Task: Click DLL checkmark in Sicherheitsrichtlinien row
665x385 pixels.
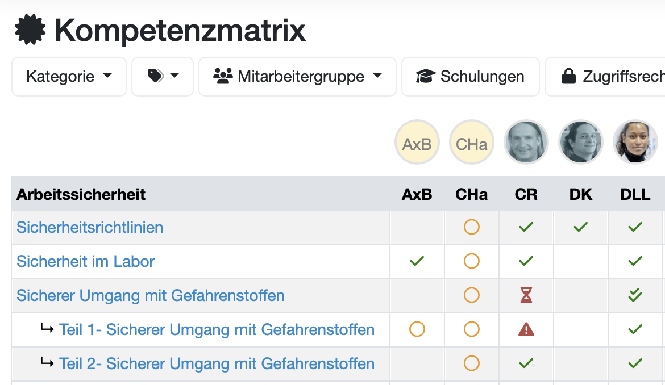Action: [635, 227]
